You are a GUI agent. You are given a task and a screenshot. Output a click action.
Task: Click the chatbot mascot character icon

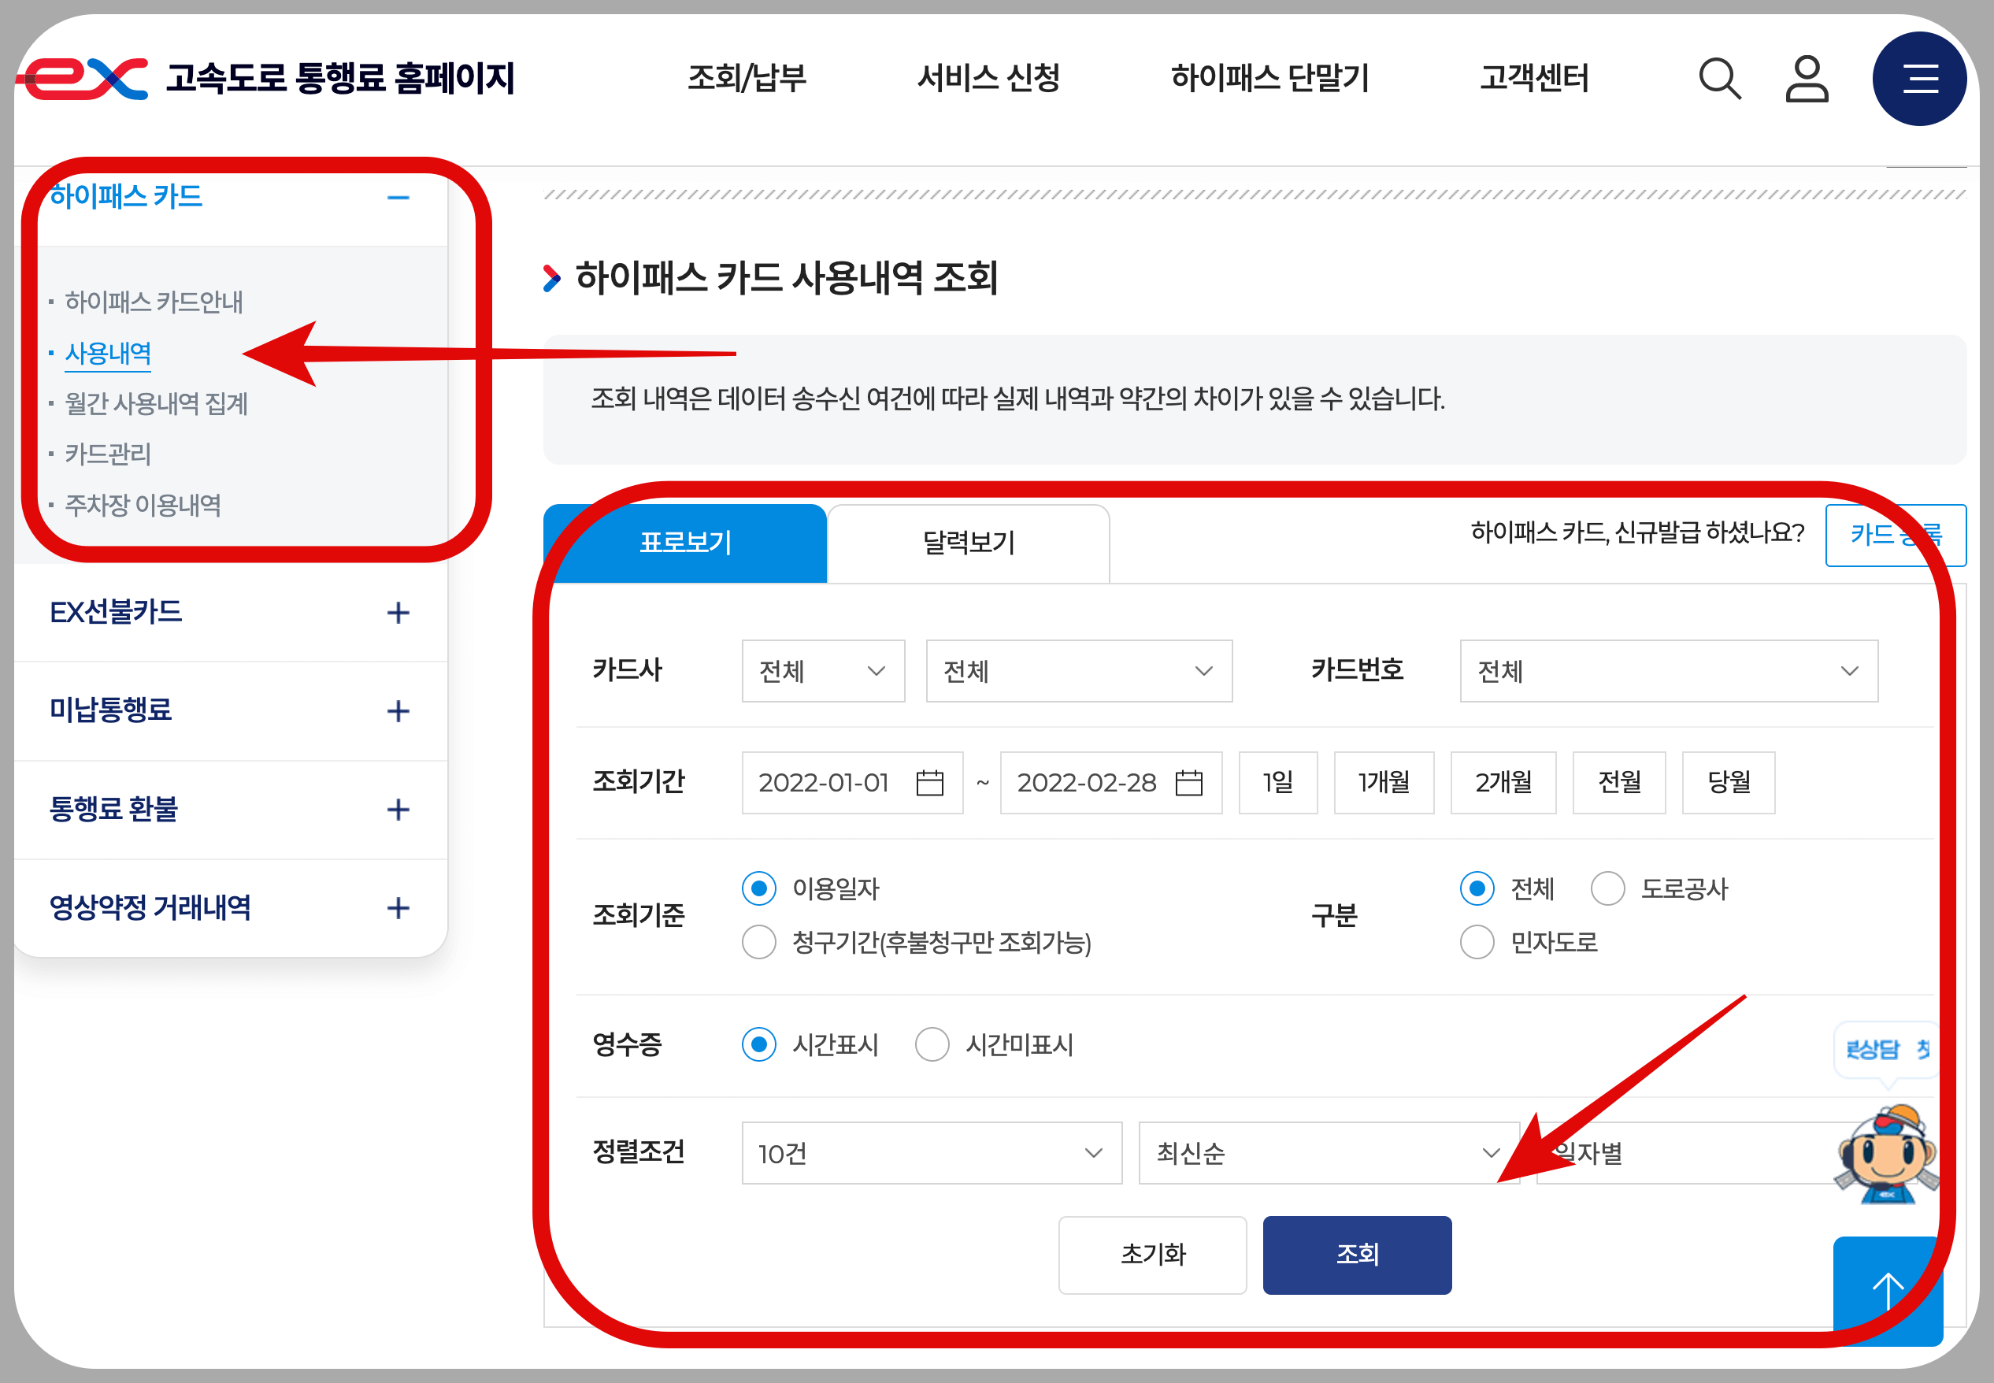[x=1887, y=1155]
